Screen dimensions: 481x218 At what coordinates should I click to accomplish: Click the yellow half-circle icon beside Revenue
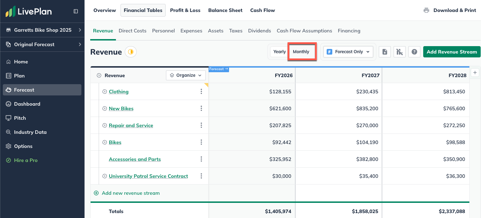point(131,52)
